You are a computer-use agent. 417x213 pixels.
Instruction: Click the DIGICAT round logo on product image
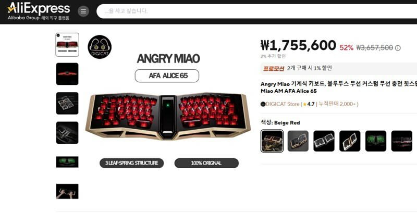click(x=100, y=47)
